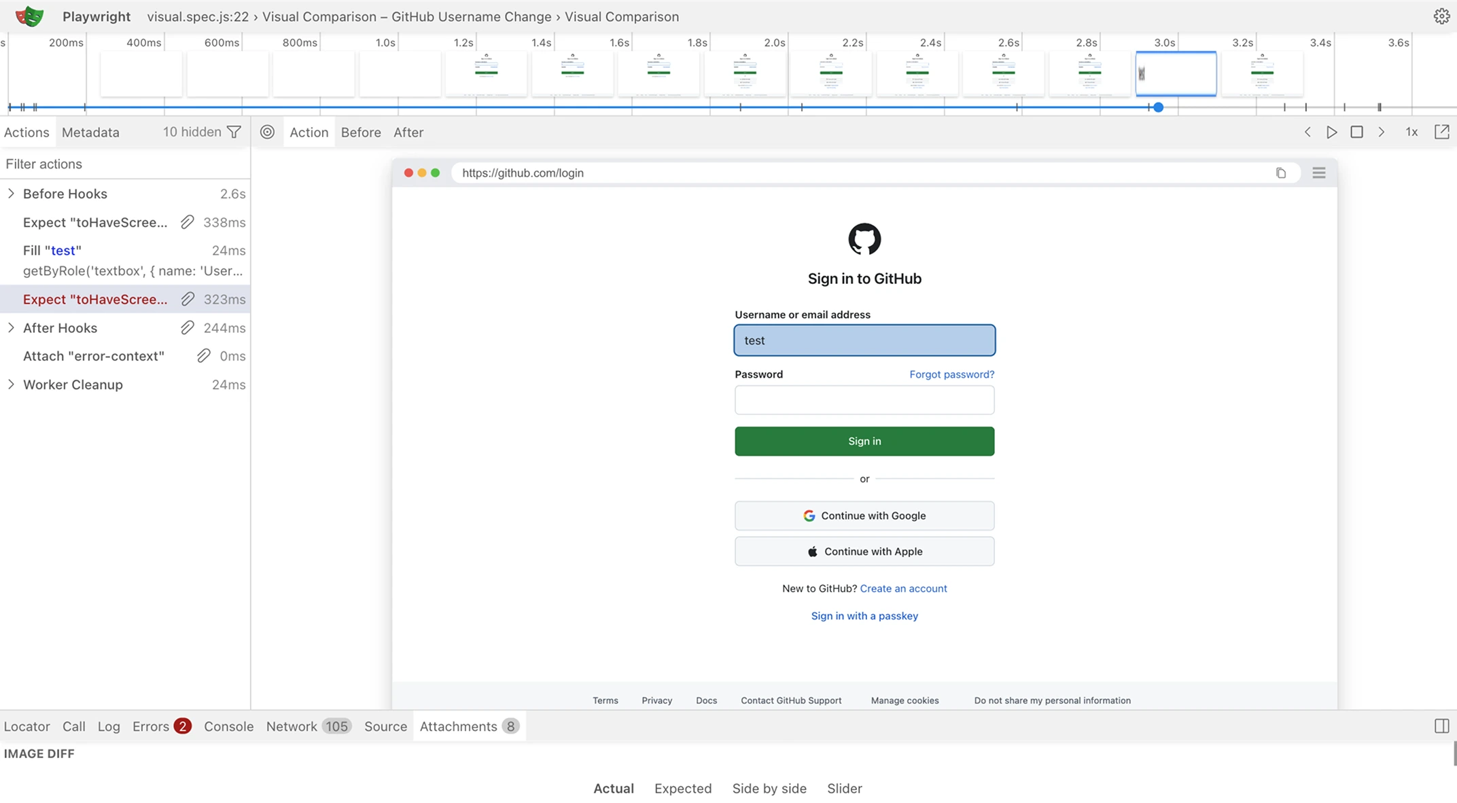1457x803 pixels.
Task: Open the browser frame hamburger menu
Action: (x=1319, y=173)
